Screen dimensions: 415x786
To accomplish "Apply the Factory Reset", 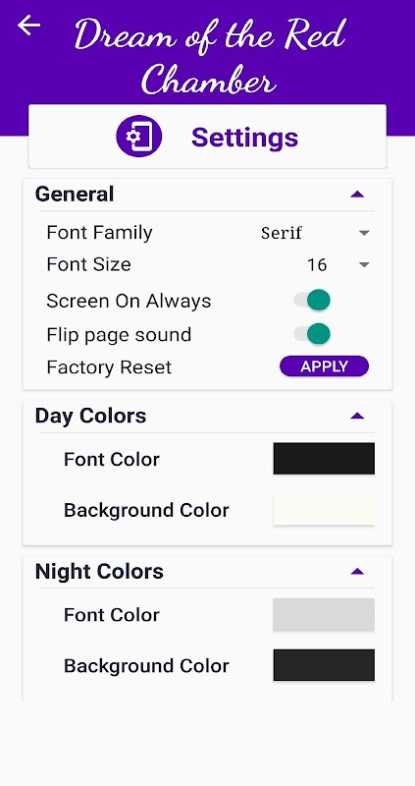I will (x=324, y=366).
